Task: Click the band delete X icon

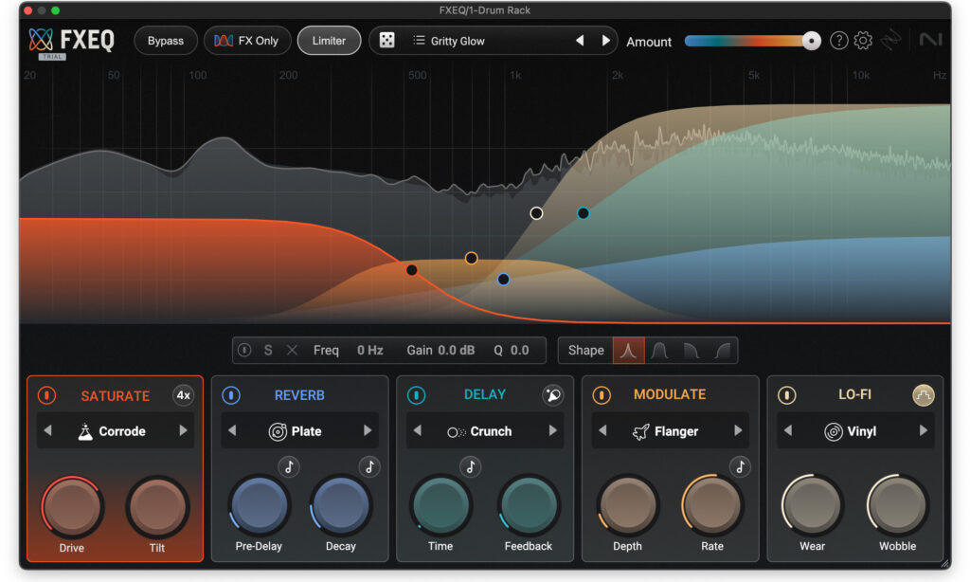Action: coord(292,351)
